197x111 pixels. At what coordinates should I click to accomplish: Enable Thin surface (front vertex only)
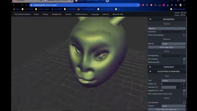point(184,94)
